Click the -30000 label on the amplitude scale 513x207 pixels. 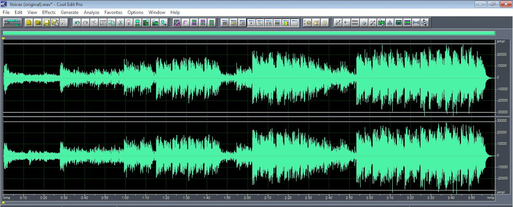[502, 111]
